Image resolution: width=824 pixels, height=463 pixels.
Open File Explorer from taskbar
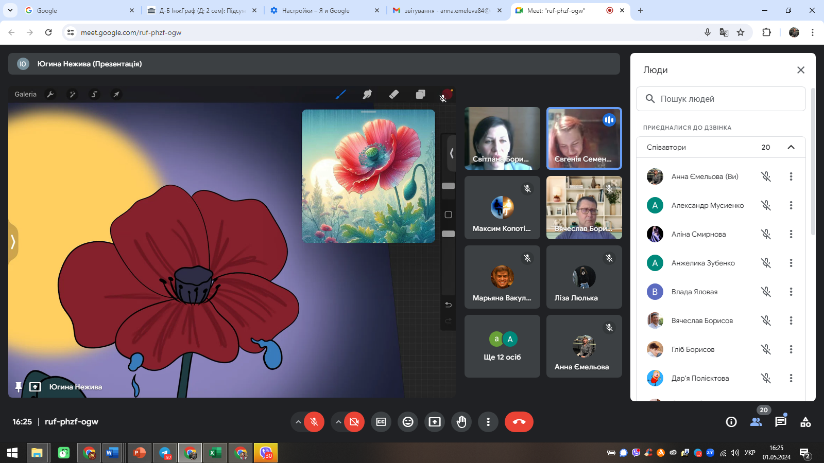point(37,453)
